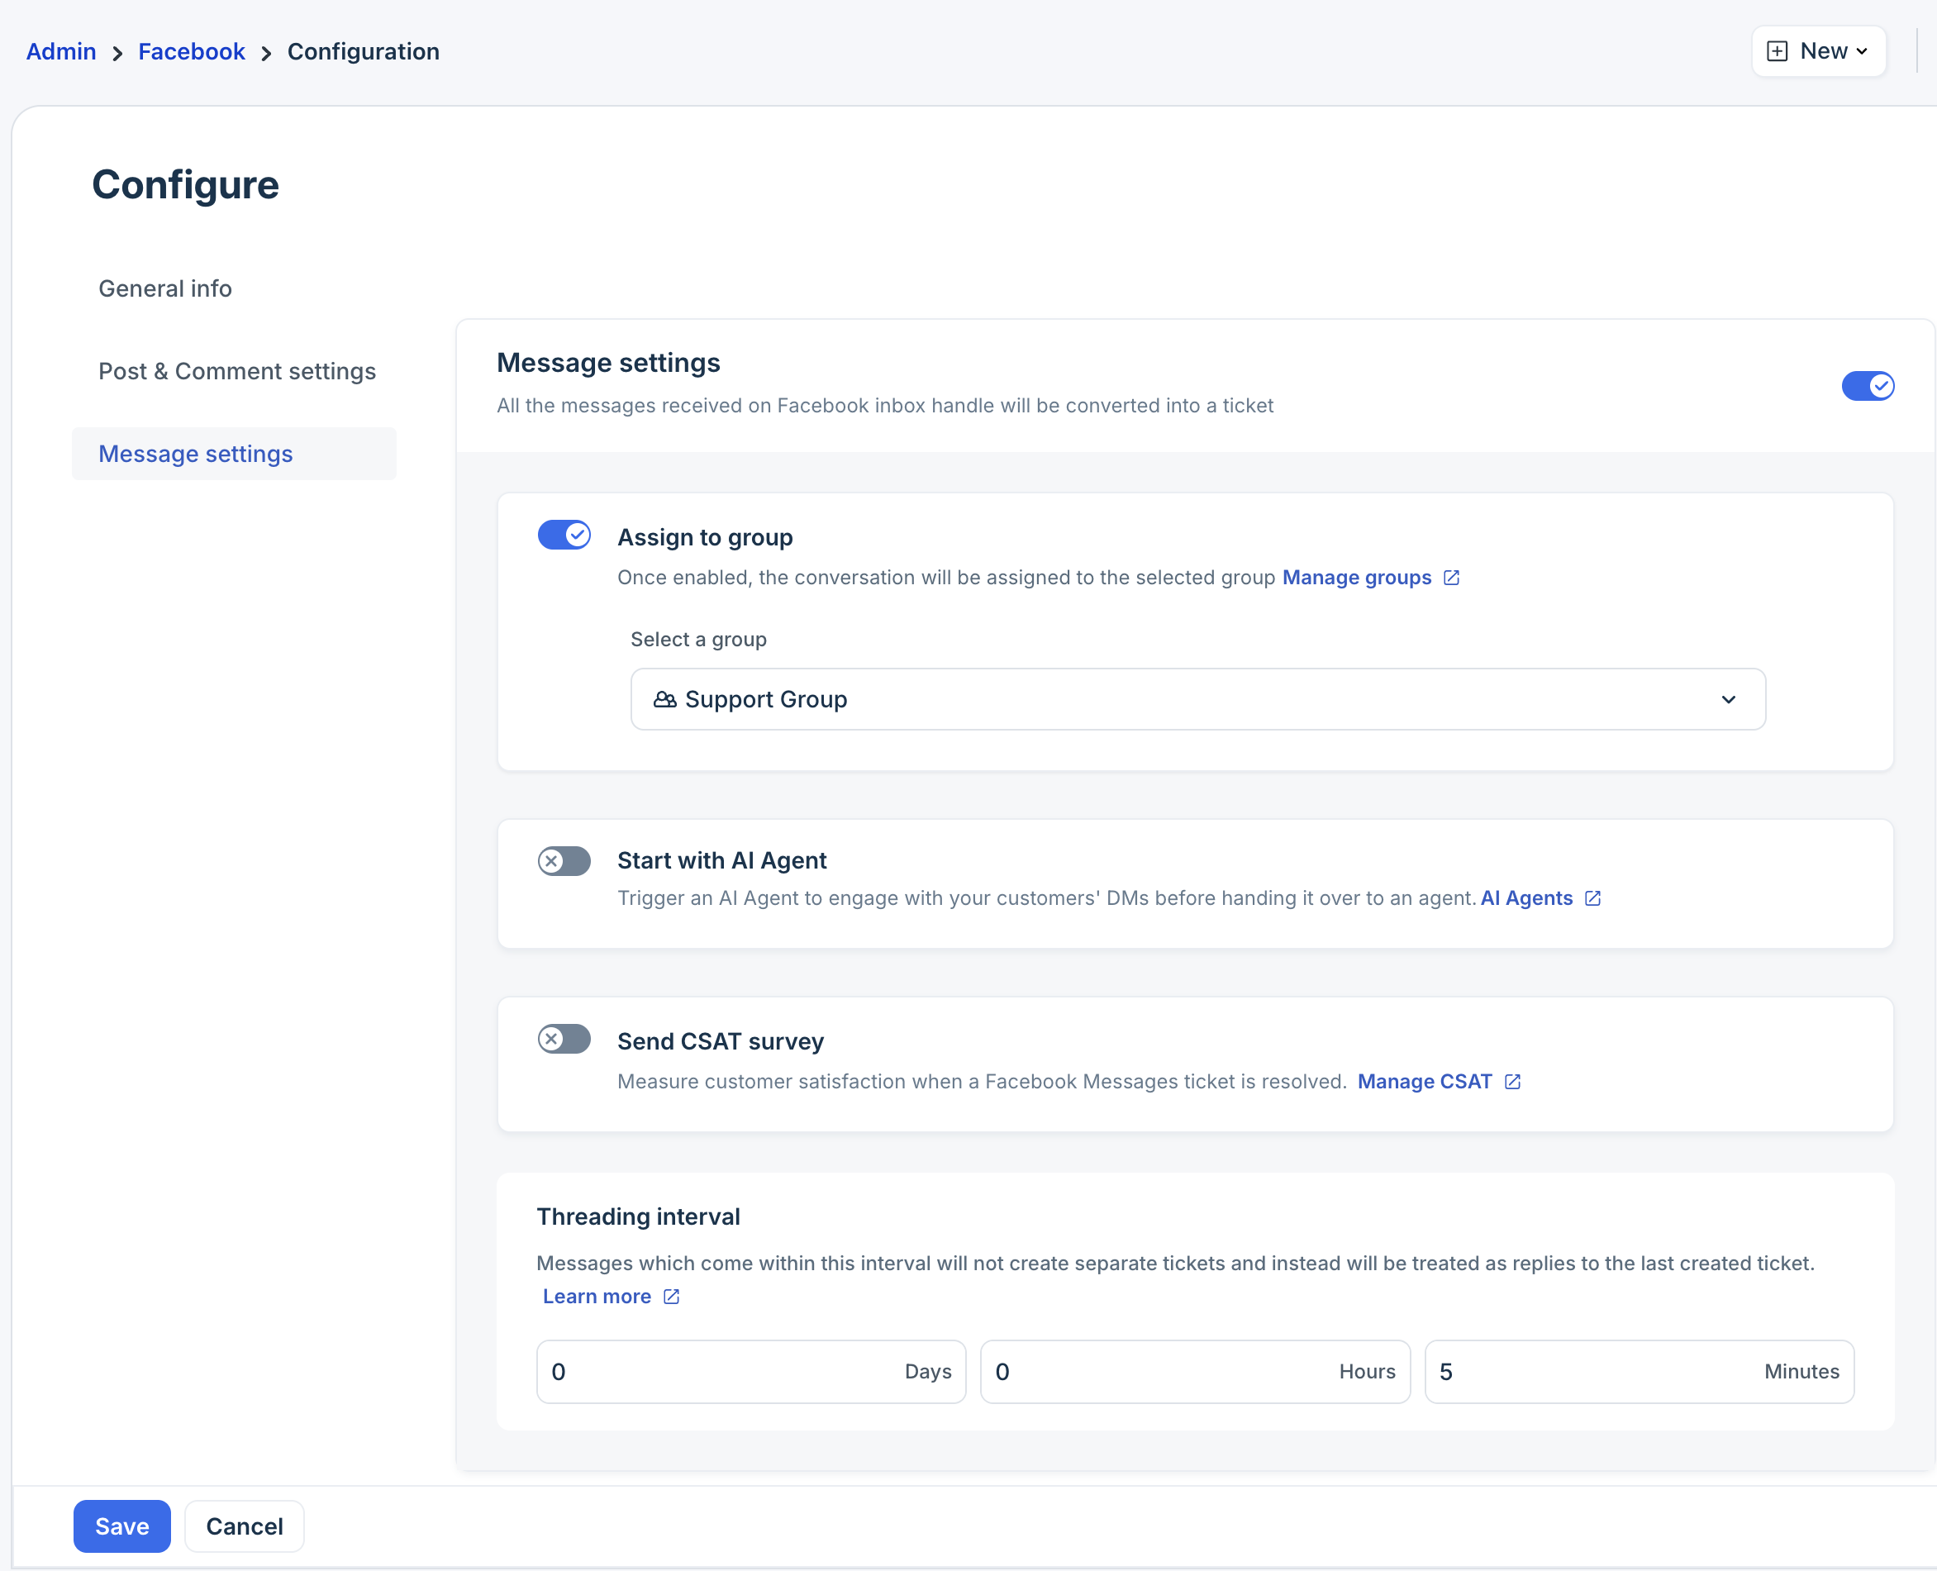Image resolution: width=1937 pixels, height=1571 pixels.
Task: Click external link icon next to AI Agents
Action: pyautogui.click(x=1593, y=897)
